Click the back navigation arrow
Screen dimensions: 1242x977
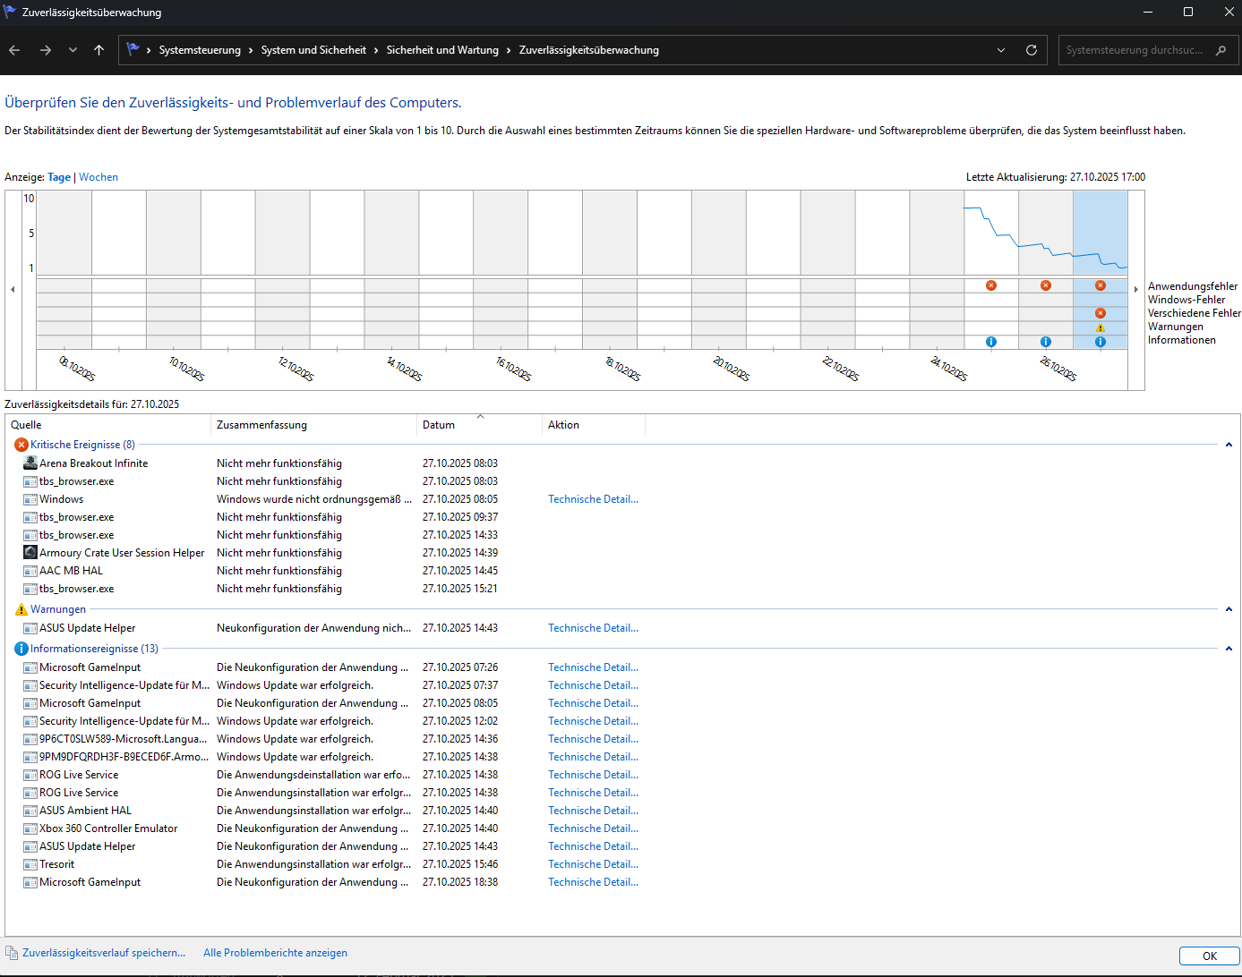14,50
